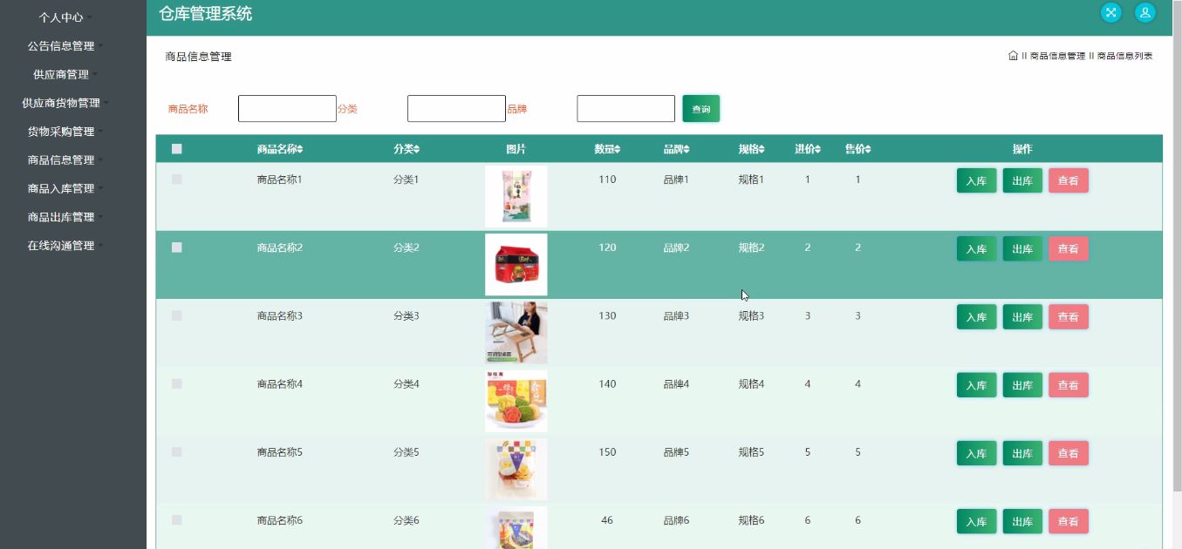Open product image of 商品名称5
This screenshot has width=1182, height=549.
coord(516,469)
